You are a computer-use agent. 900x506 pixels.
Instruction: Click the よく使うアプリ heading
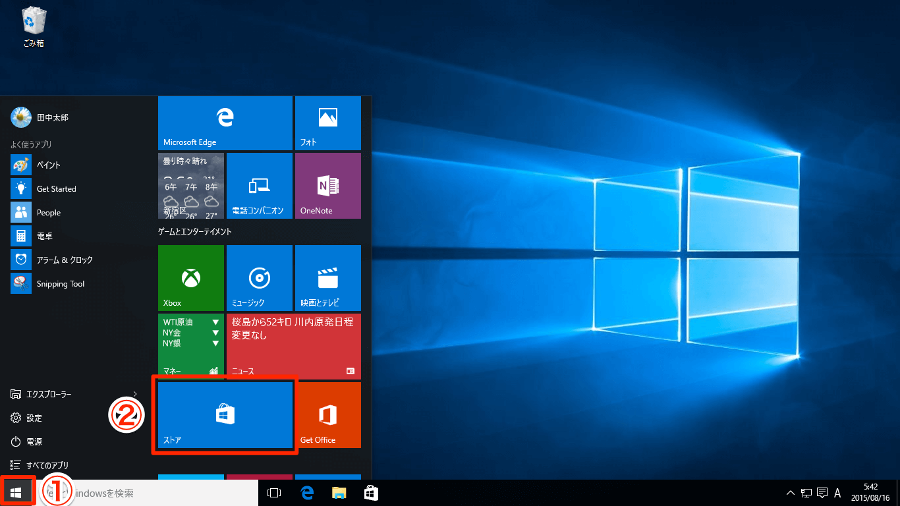pos(31,144)
